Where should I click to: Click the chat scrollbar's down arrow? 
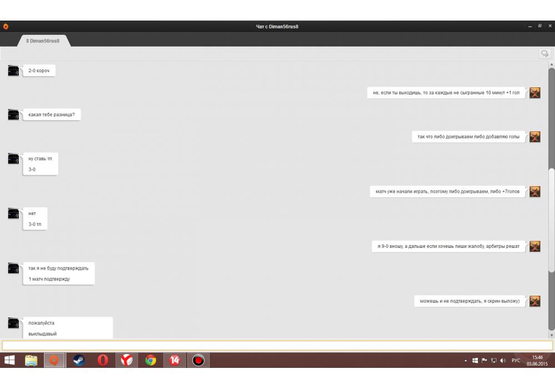pyautogui.click(x=551, y=335)
